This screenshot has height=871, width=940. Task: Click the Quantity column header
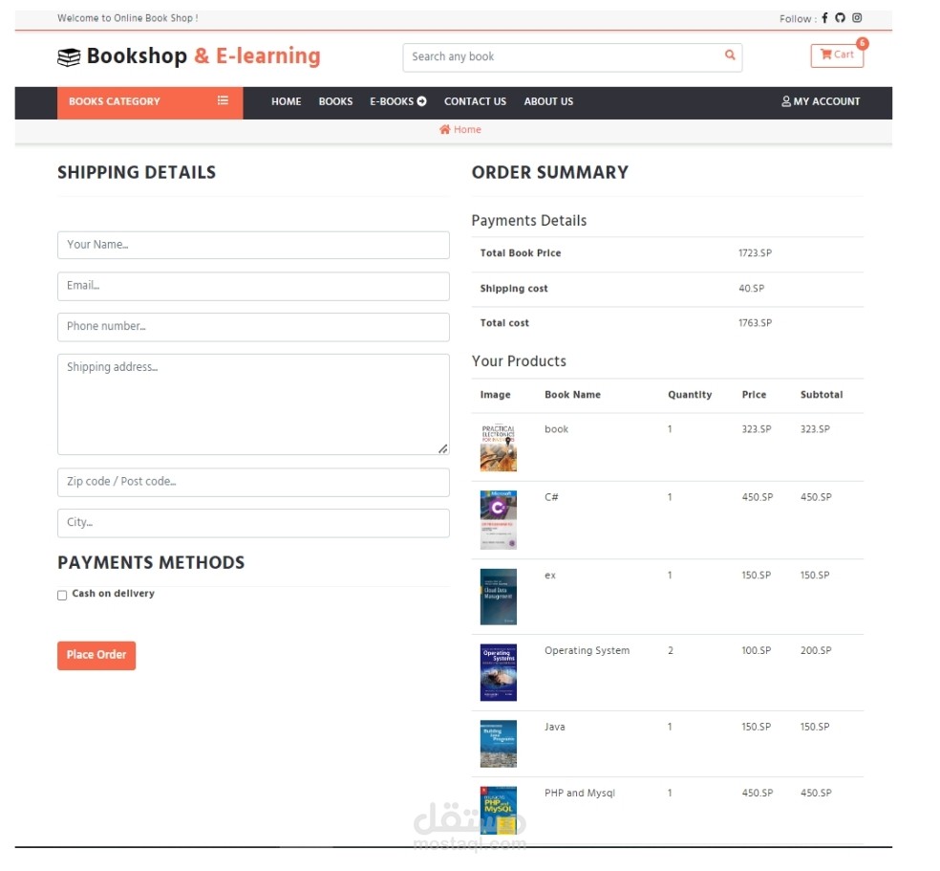tap(690, 395)
